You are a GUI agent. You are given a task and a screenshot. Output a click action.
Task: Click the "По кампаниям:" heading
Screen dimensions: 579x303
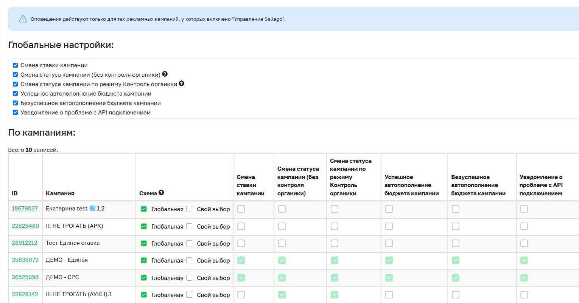tap(42, 133)
